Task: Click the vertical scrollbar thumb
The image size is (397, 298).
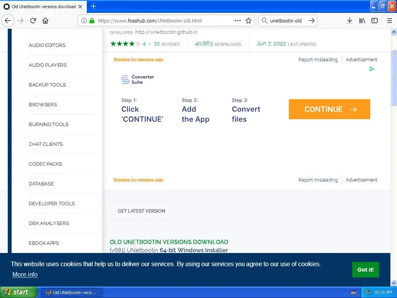Action: click(394, 78)
